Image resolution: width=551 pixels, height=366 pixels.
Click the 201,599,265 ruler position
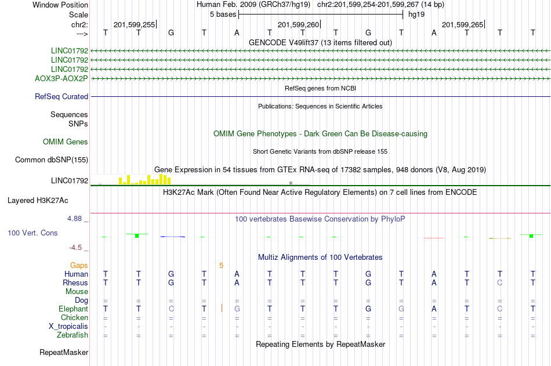pyautogui.click(x=463, y=24)
